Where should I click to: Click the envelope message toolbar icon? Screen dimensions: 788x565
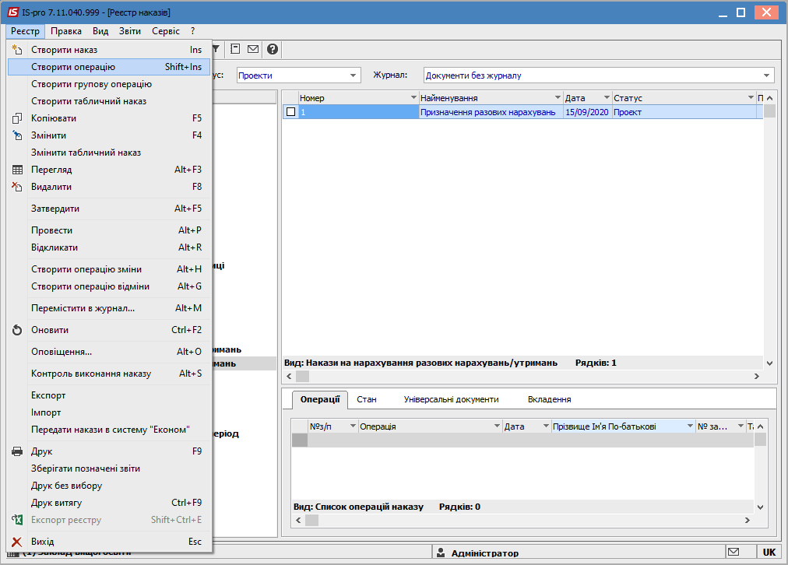coord(253,49)
